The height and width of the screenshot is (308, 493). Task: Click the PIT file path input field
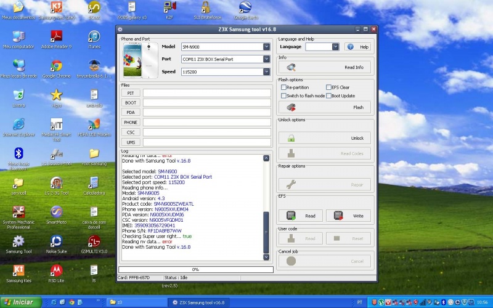pos(207,93)
